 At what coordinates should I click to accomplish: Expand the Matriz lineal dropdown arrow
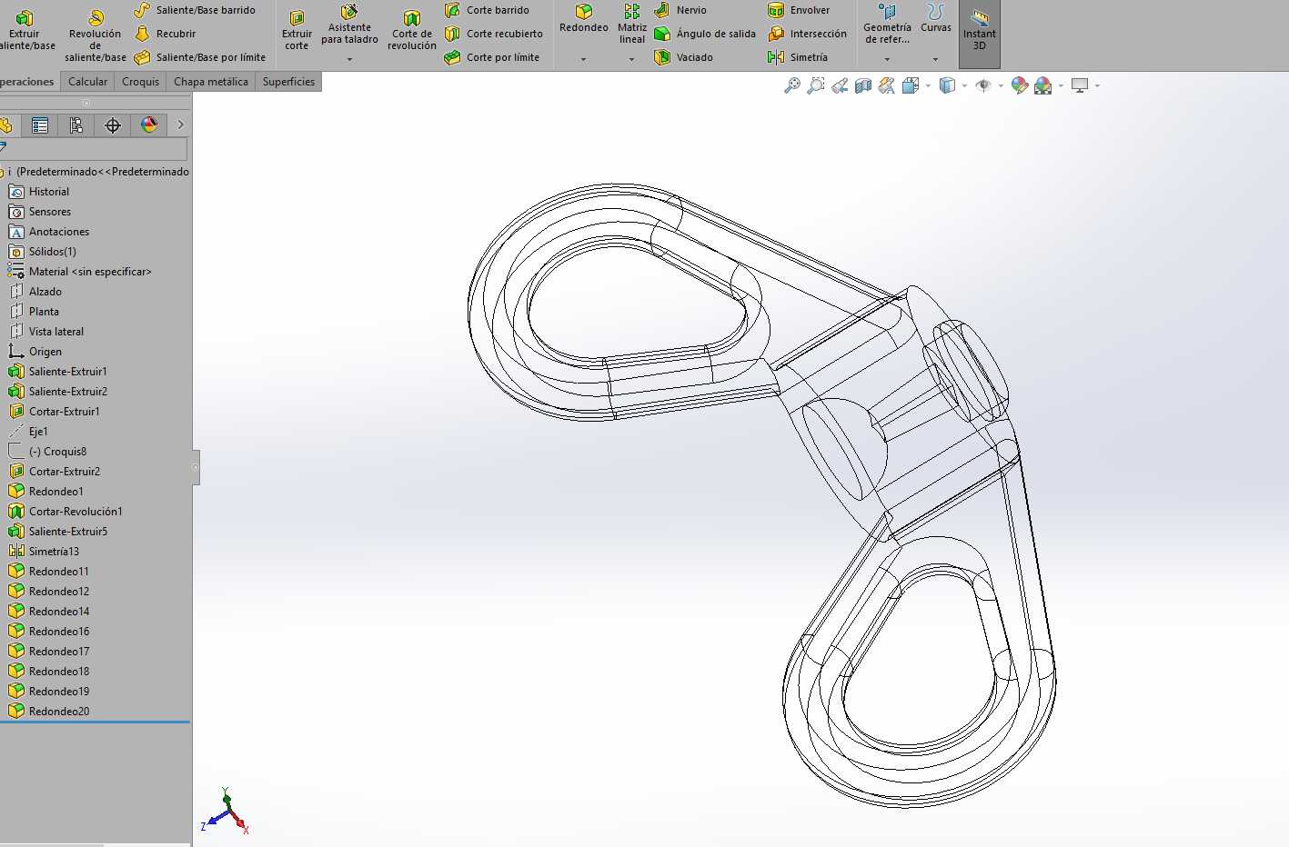pos(631,60)
